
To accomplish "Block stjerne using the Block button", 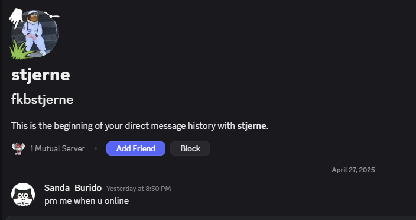I will pyautogui.click(x=190, y=148).
